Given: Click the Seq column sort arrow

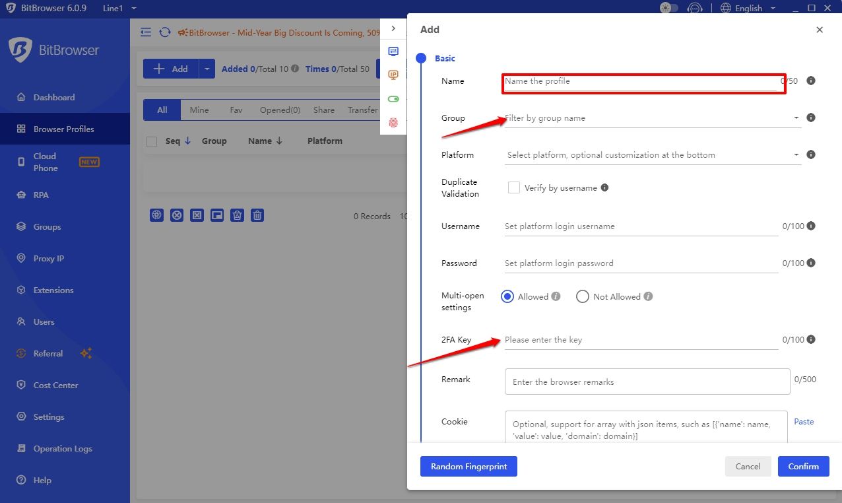Looking at the screenshot, I should (187, 141).
